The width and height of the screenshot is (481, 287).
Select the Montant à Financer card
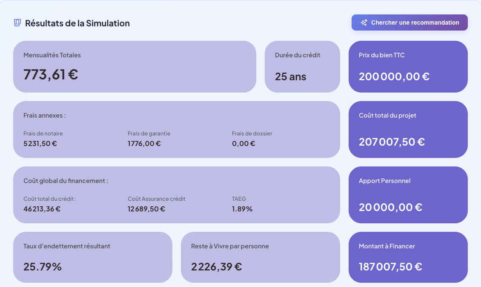pyautogui.click(x=408, y=257)
